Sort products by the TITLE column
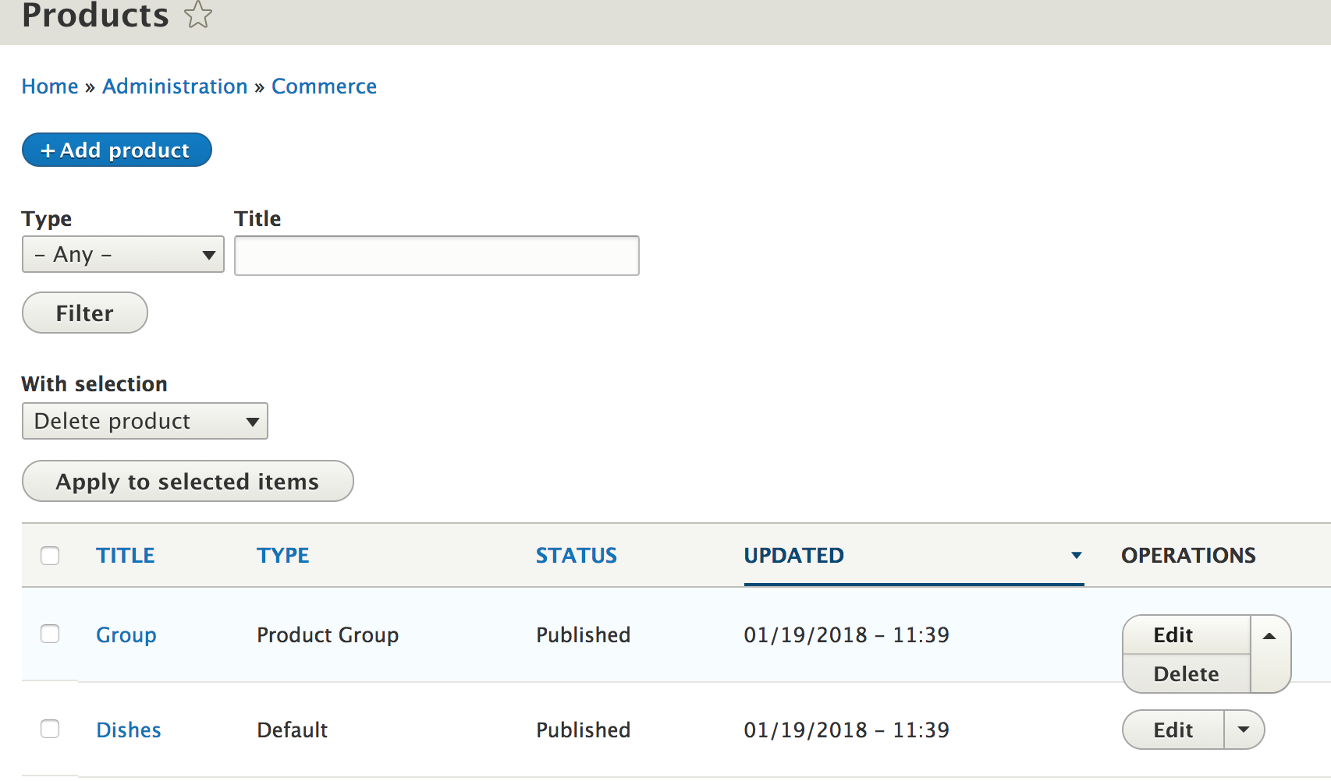The height and width of the screenshot is (781, 1331). click(x=125, y=556)
